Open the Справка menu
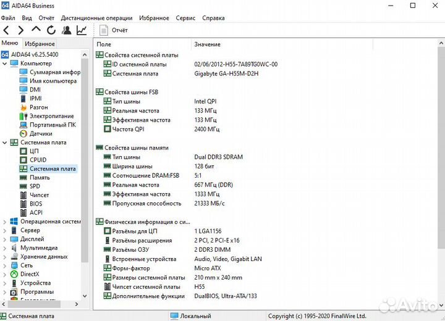Viewport: 445px width, 321px height. [x=213, y=18]
